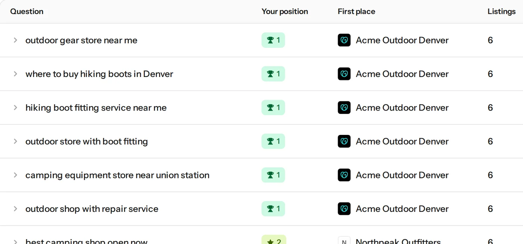Click trophy position badge for "camping equipment store near union station"
This screenshot has width=523, height=244.
click(273, 175)
